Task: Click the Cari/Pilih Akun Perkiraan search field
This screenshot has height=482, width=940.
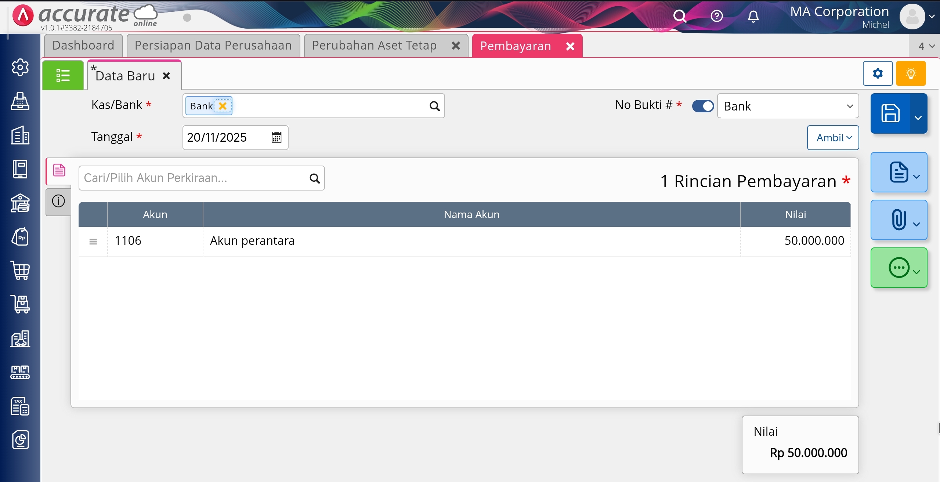Action: point(194,178)
